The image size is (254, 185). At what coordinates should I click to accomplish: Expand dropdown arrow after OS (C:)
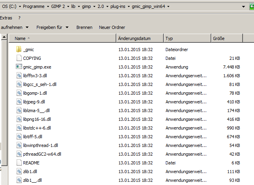tap(20, 7)
